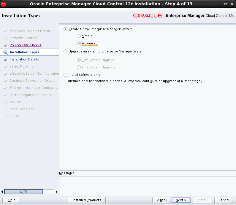
Task: Minimize the installer window
Action: point(219,4)
